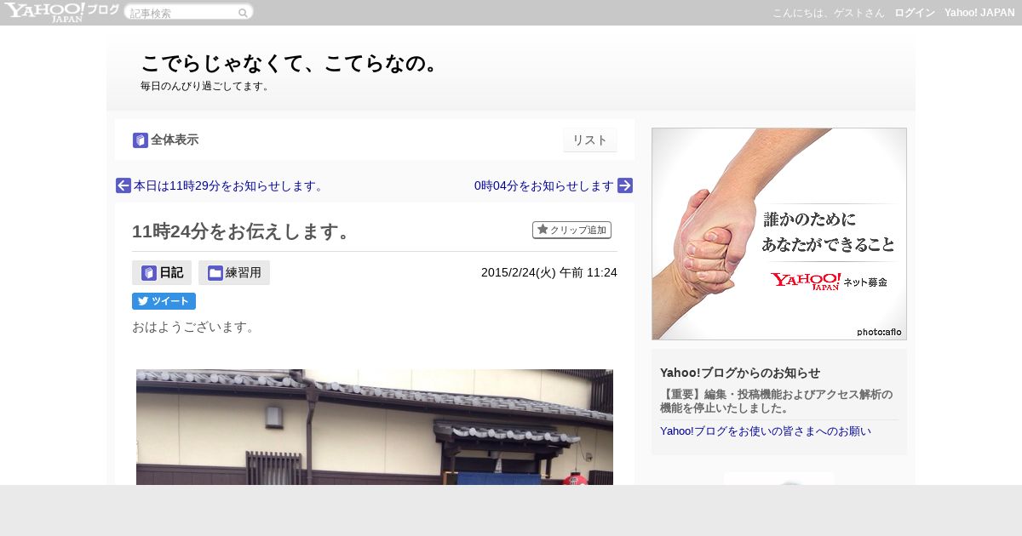Click the Yahoo! JAPAN blog logo

pos(61,12)
